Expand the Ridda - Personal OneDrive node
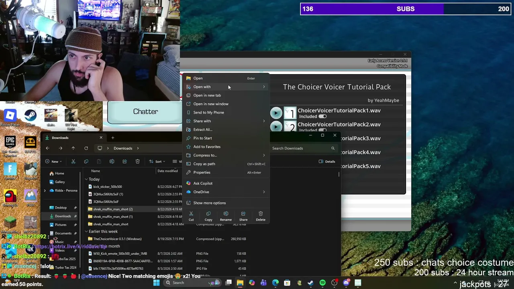 [45, 190]
